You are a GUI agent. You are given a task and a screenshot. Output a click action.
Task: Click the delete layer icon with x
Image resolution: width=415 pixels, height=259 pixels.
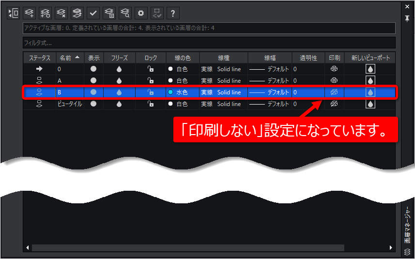[x=61, y=13]
